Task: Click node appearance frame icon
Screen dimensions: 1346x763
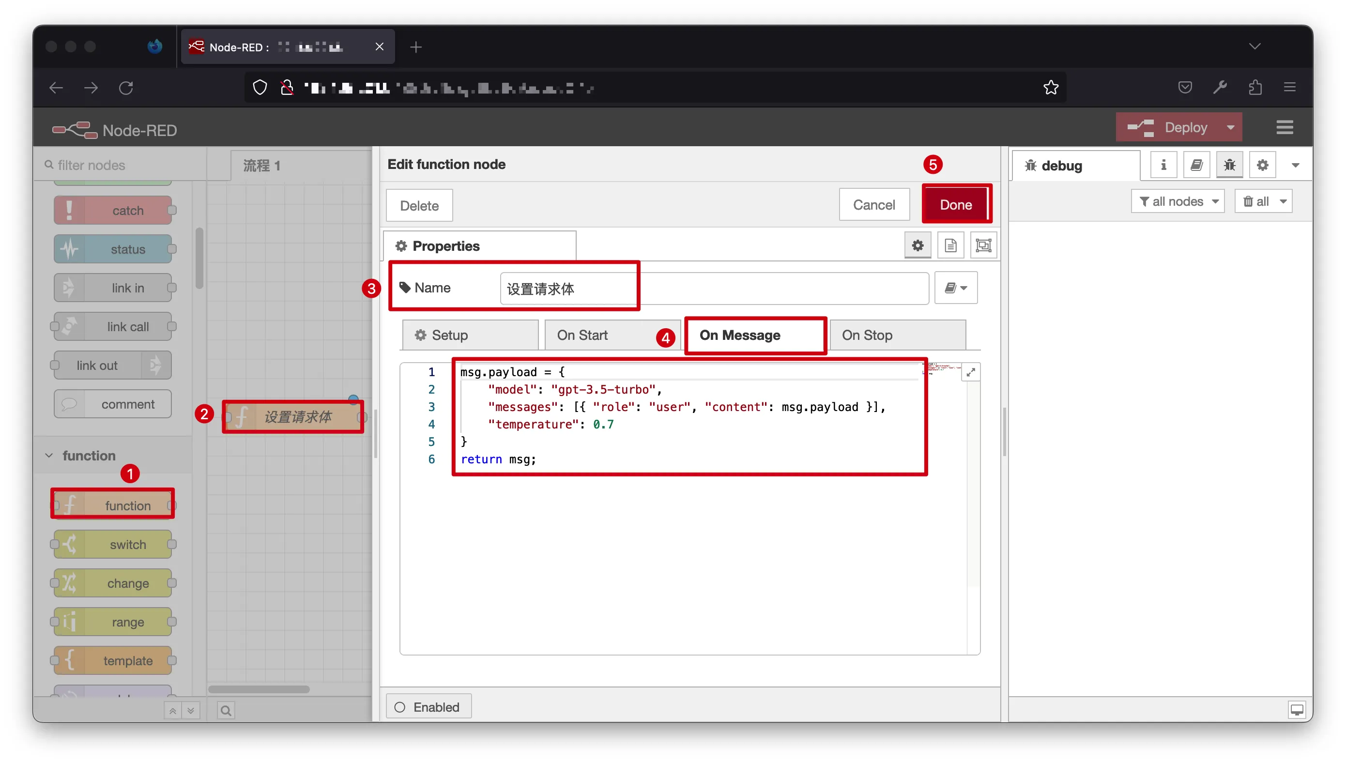Action: pyautogui.click(x=983, y=245)
